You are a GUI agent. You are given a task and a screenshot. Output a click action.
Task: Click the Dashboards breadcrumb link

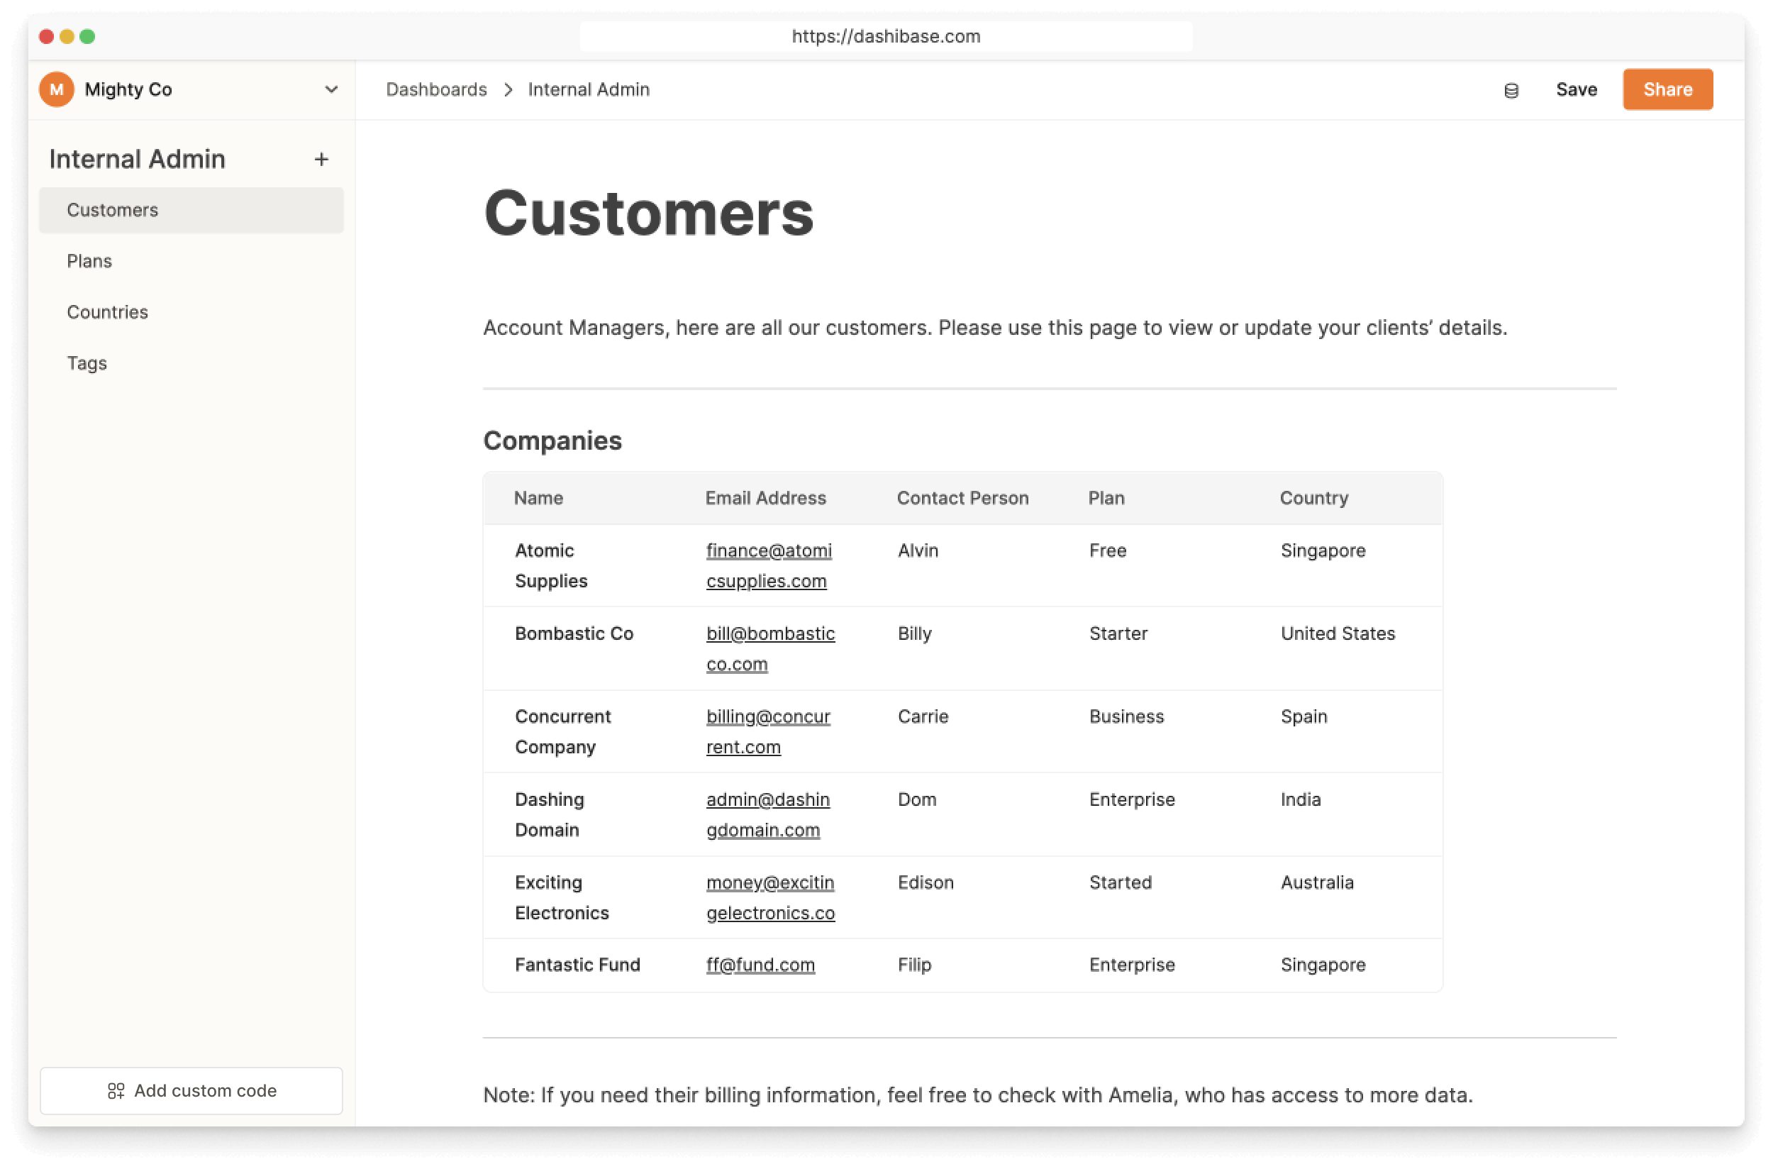[437, 89]
